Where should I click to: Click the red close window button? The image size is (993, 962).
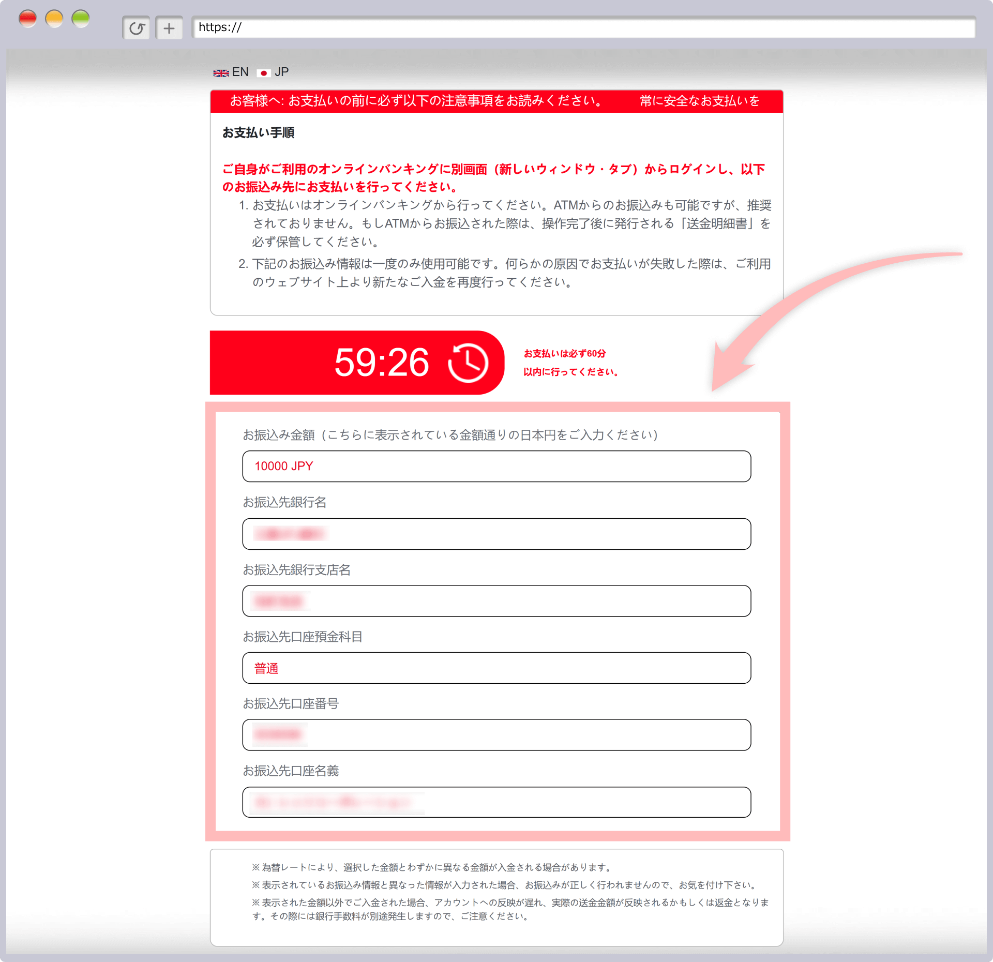point(27,19)
